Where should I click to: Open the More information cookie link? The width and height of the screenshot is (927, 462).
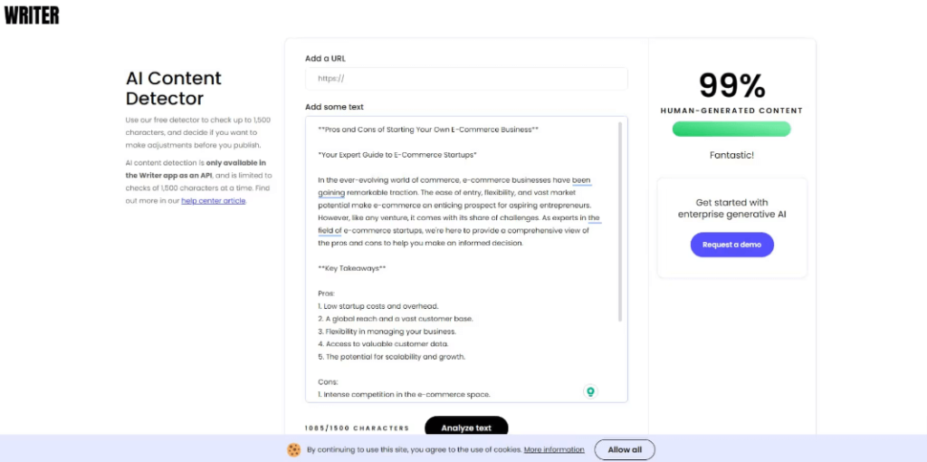tap(554, 449)
